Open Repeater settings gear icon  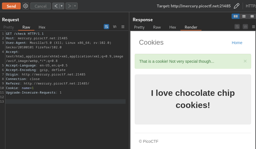tap(26, 6)
